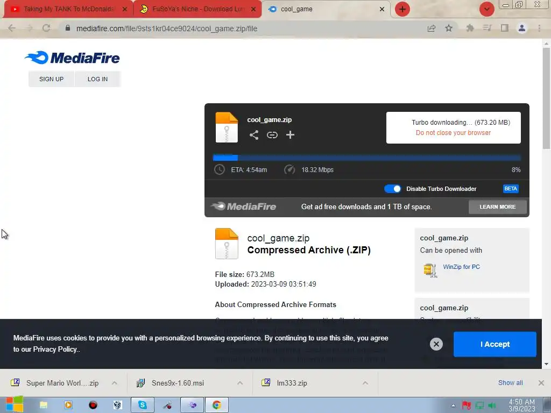Click the WinZip for PC link
This screenshot has height=413, width=551.
[461, 267]
